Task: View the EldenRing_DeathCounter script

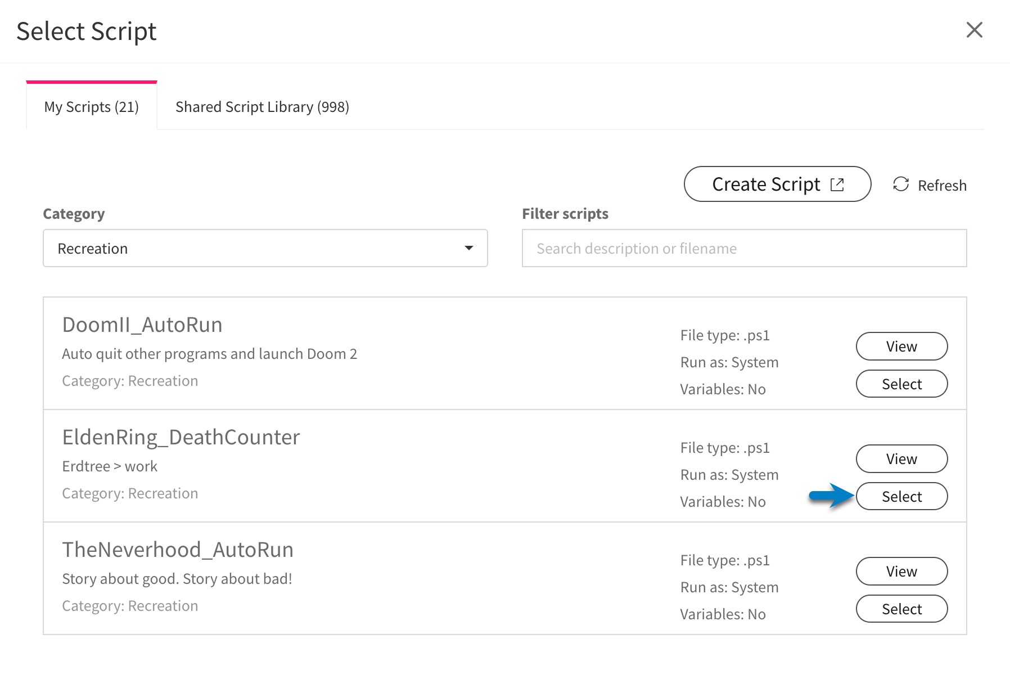Action: click(x=901, y=459)
